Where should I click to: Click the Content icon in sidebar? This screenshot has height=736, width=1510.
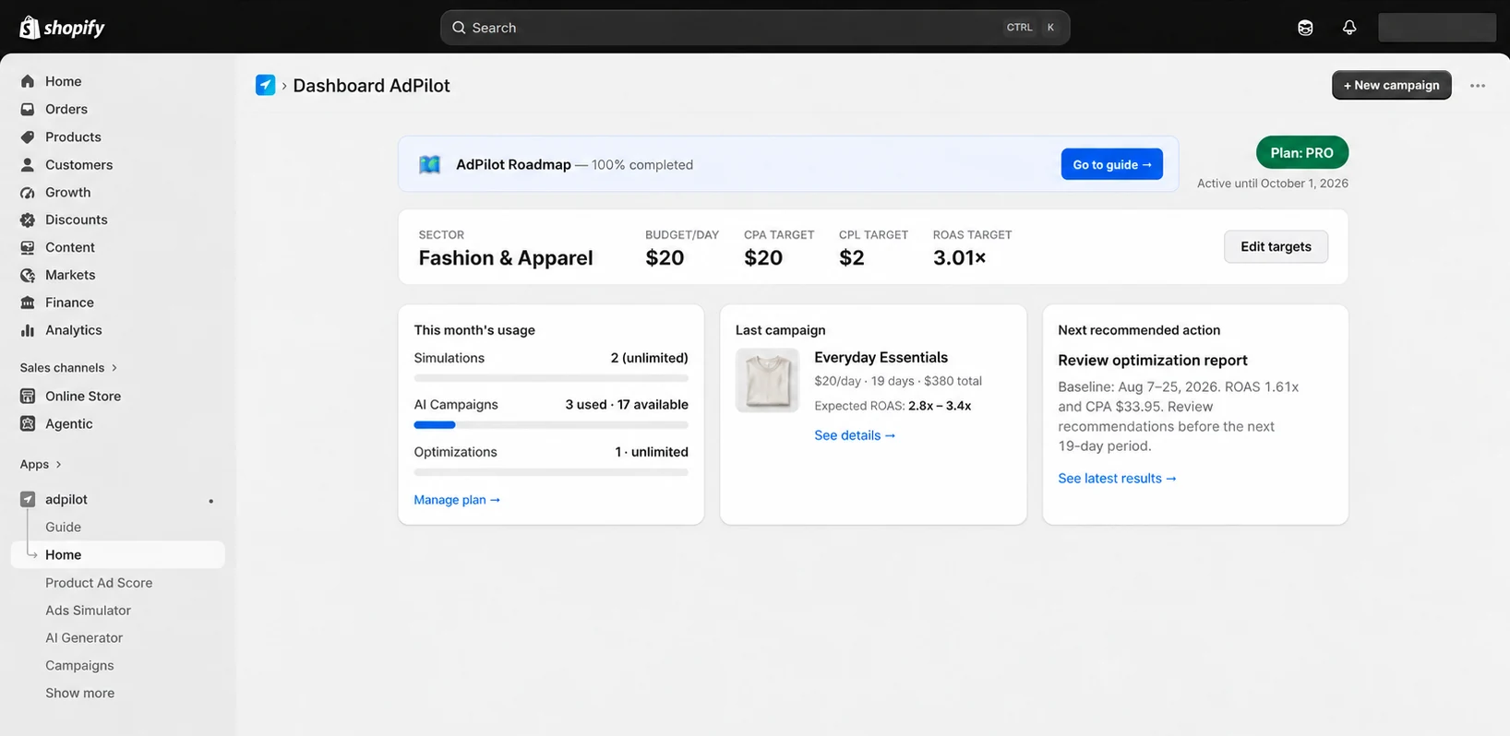pos(28,247)
